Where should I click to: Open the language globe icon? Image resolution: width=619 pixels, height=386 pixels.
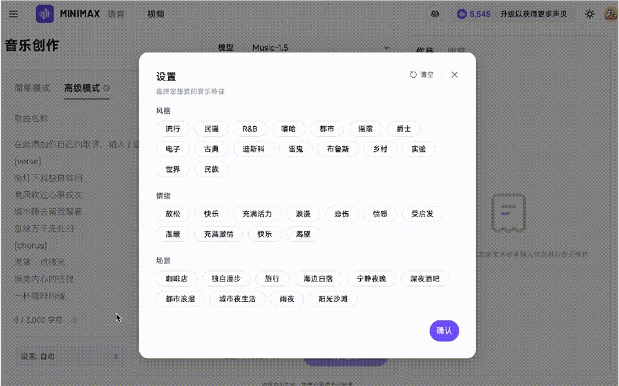pos(436,13)
